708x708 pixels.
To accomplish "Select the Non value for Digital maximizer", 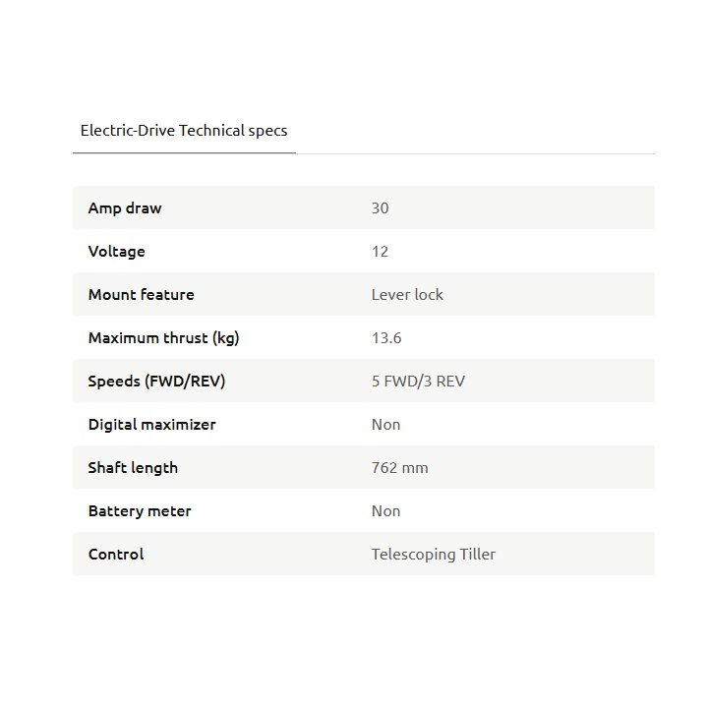I will point(386,425).
